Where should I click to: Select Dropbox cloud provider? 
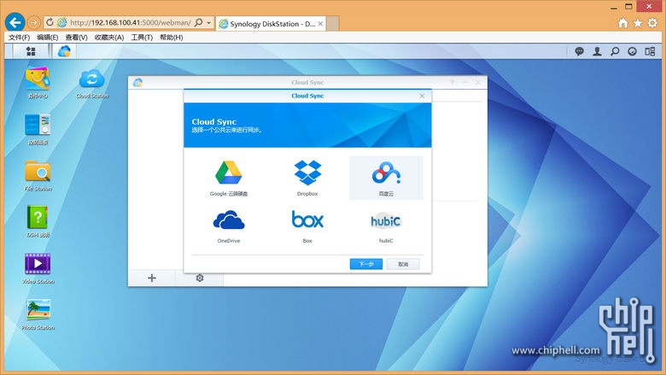tap(307, 178)
